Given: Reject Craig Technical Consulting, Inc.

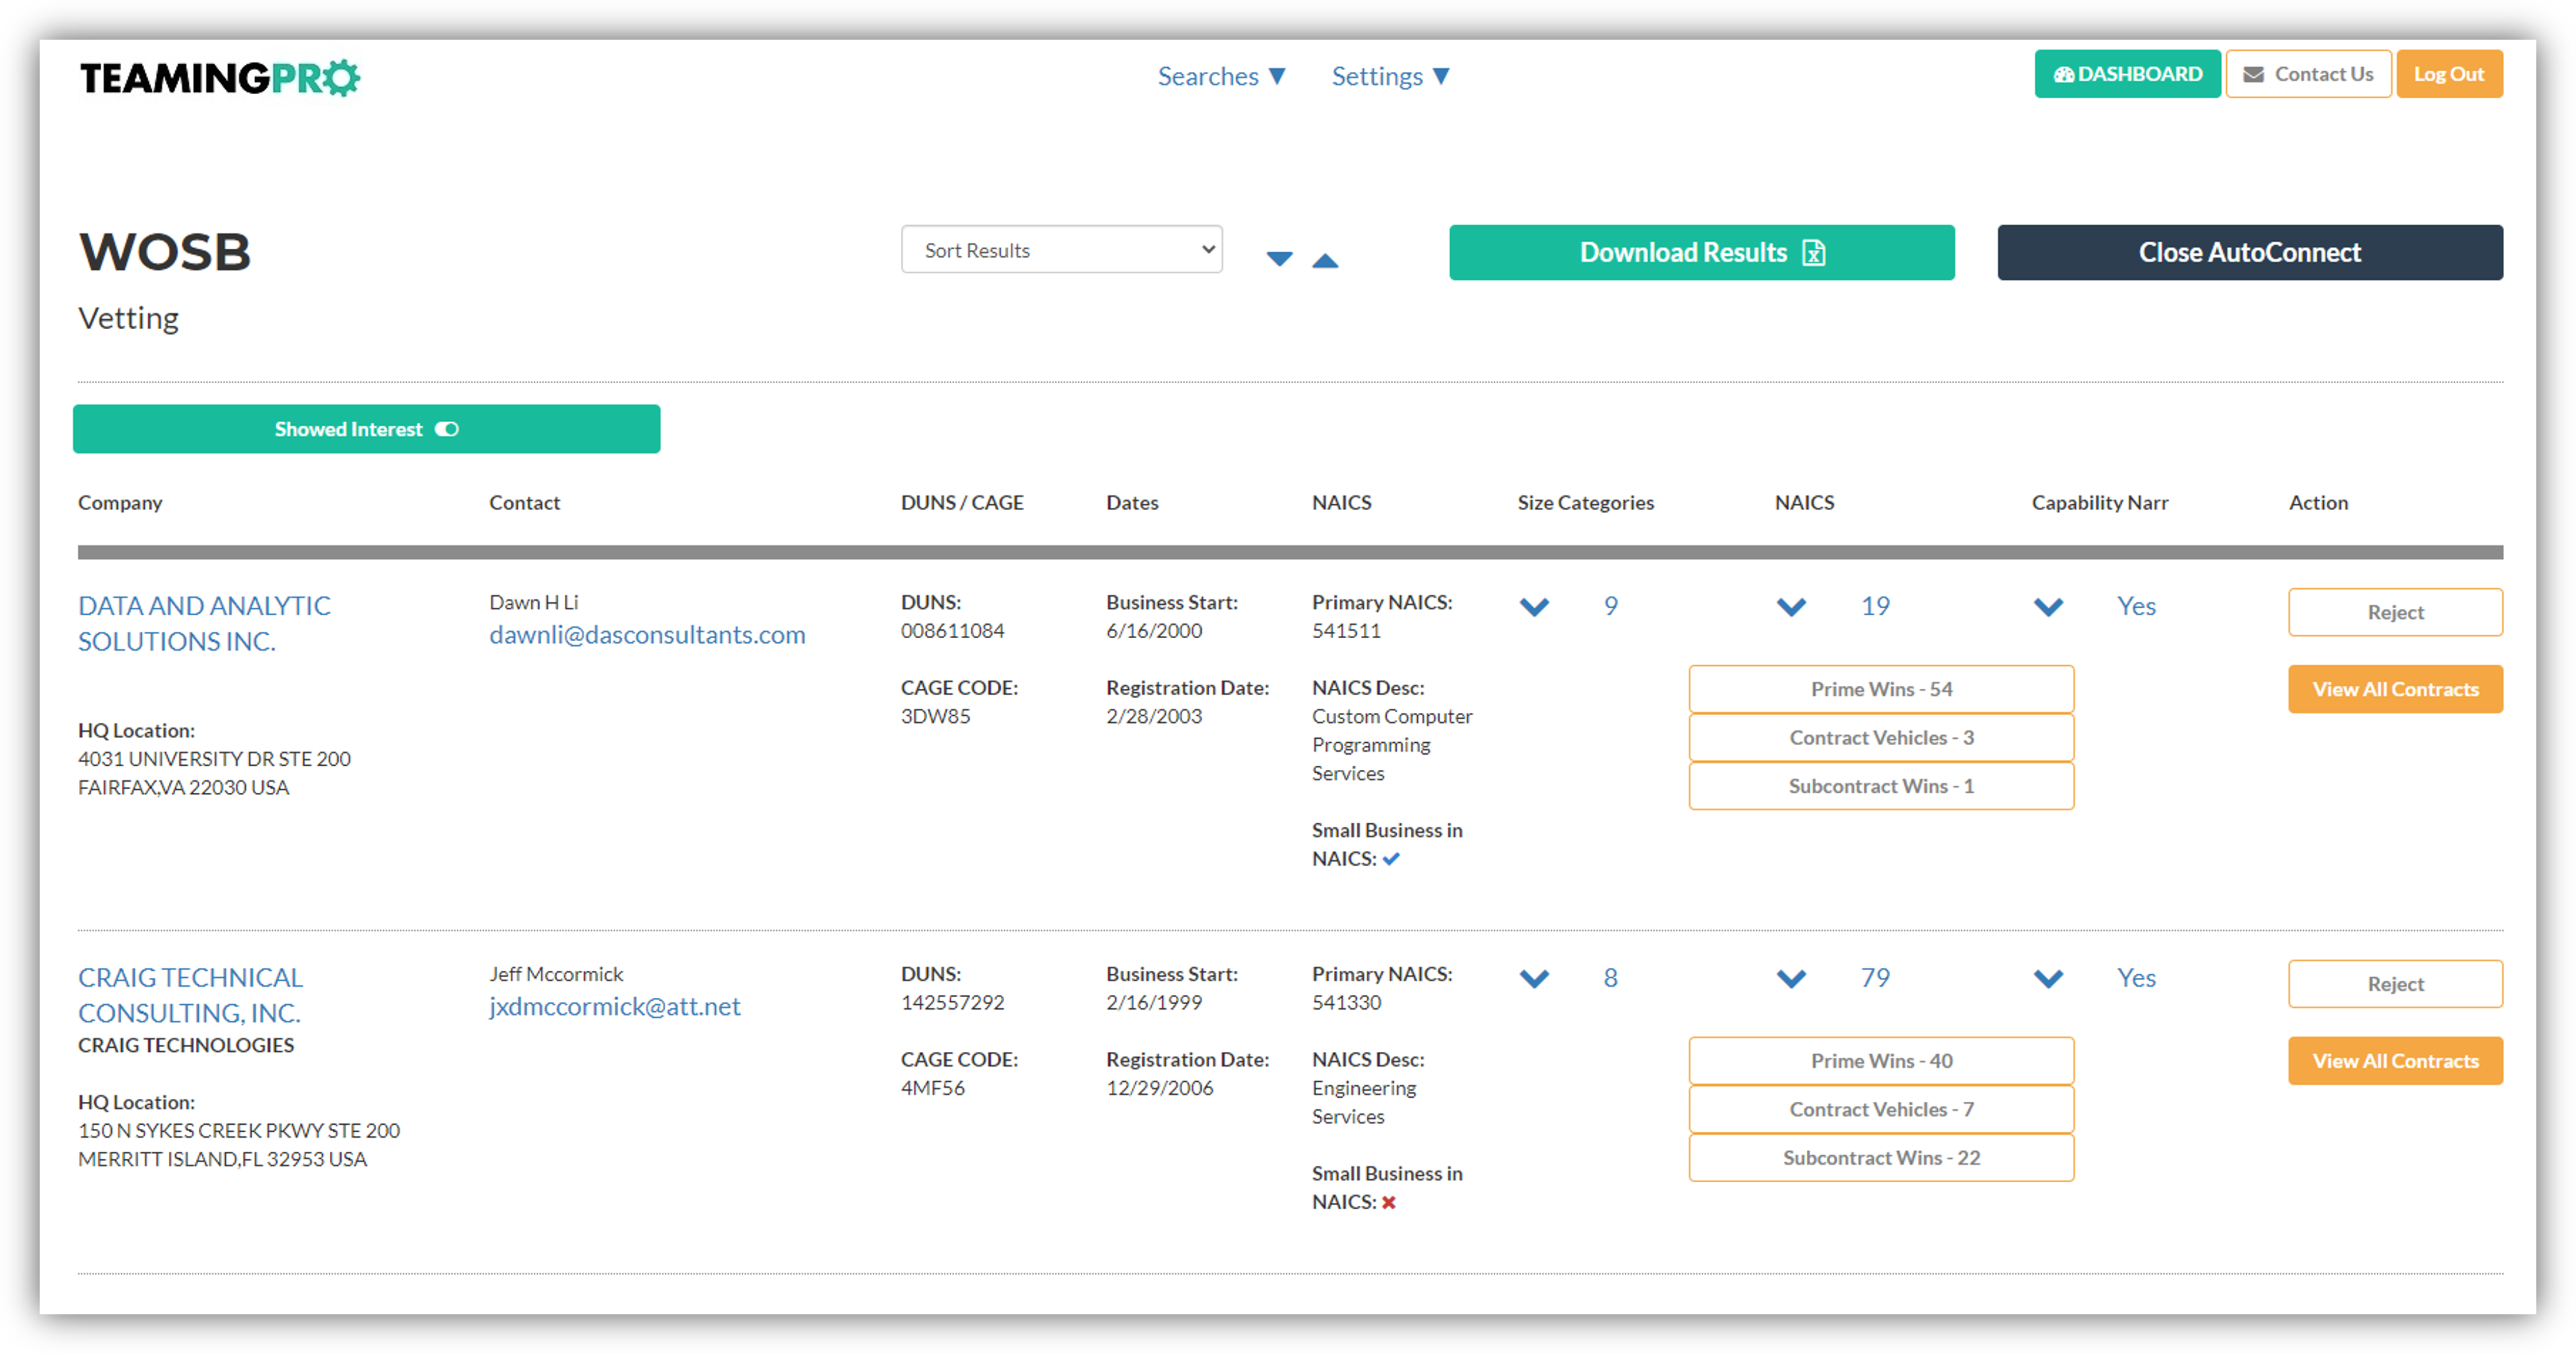Looking at the screenshot, I should tap(2395, 984).
